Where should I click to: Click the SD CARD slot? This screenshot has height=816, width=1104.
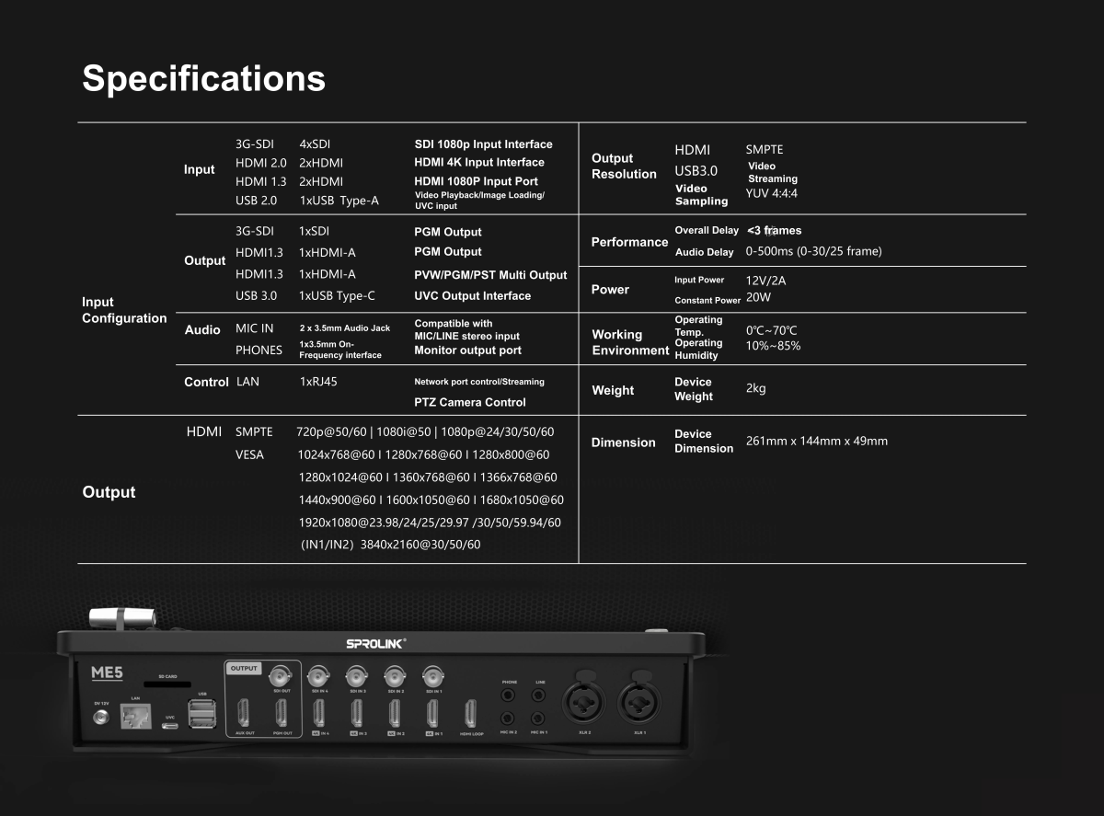[x=167, y=684]
